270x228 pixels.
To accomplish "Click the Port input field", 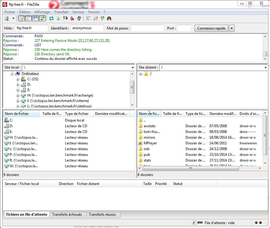I will tap(184, 28).
